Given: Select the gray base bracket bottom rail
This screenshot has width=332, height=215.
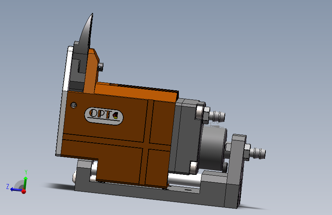Looking at the screenshot, I should pyautogui.click(x=148, y=194).
